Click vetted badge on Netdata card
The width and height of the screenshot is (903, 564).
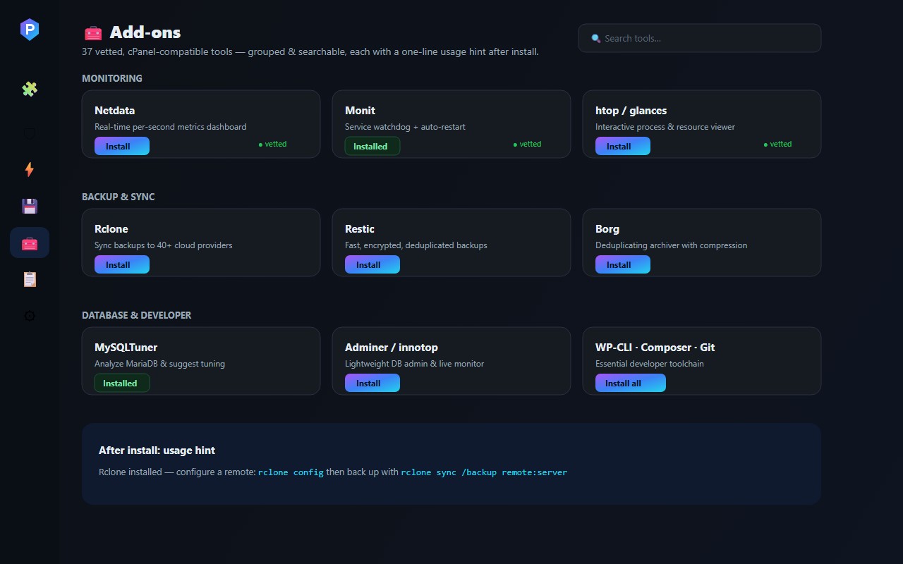point(272,144)
